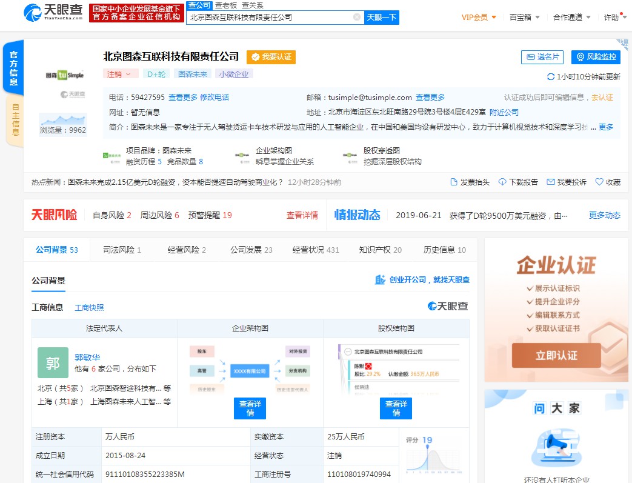Open the 附近公司 link
Screen dimensions: 632x483
coord(504,112)
